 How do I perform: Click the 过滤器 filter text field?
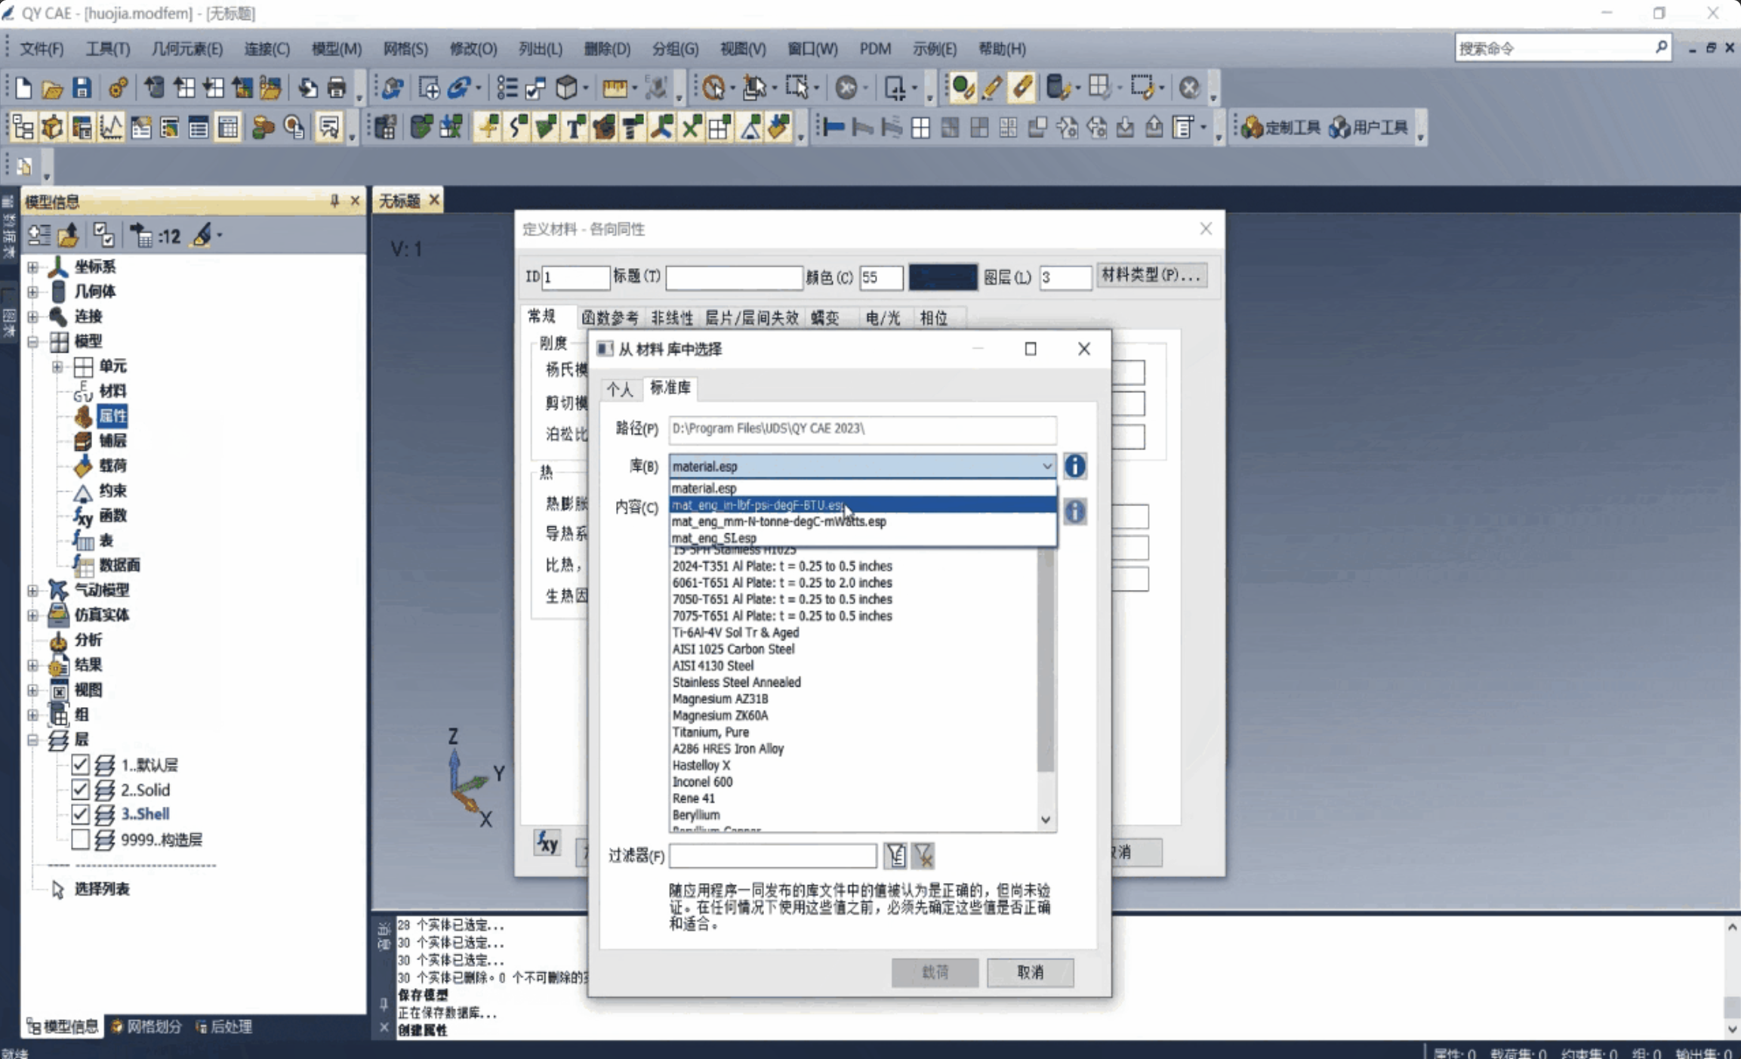point(772,856)
